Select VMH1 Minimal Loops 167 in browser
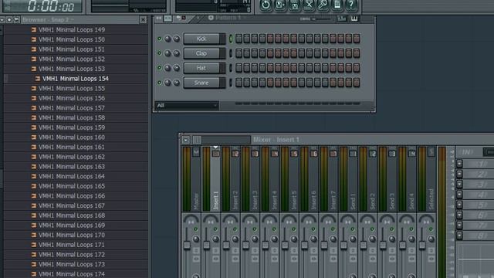 point(72,205)
